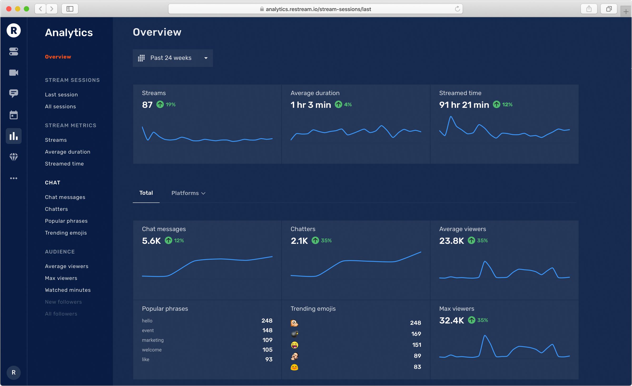
Task: Open the chat bubble icon in sidebar
Action: tap(14, 94)
